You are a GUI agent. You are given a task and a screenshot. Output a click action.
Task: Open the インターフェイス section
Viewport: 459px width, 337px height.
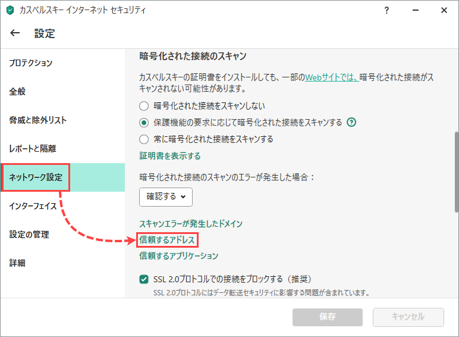[63, 206]
